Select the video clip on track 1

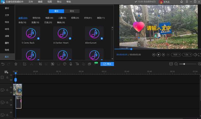[x=18, y=90]
